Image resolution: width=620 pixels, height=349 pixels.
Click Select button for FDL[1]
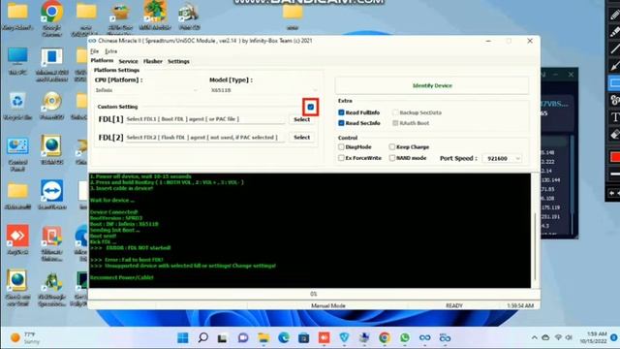tap(301, 119)
